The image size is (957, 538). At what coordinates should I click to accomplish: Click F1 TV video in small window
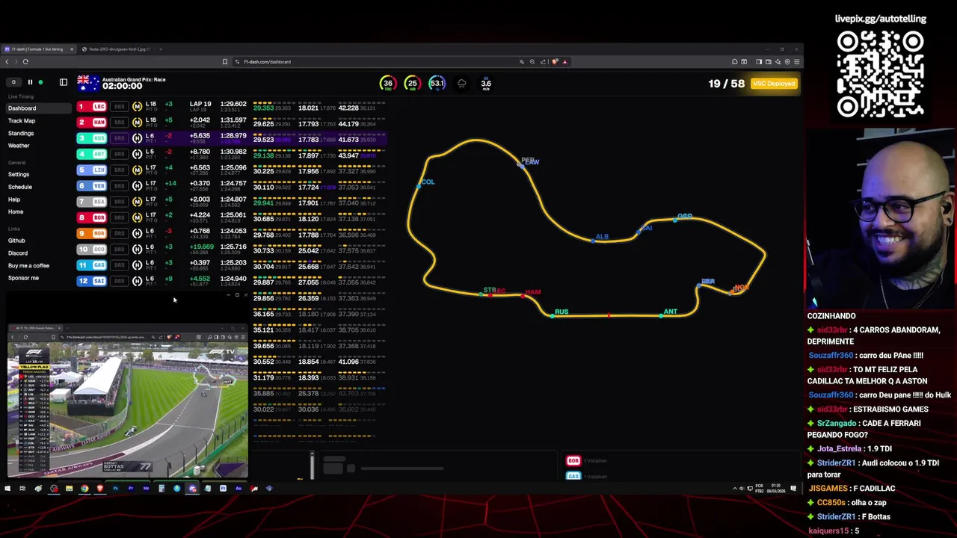127,409
